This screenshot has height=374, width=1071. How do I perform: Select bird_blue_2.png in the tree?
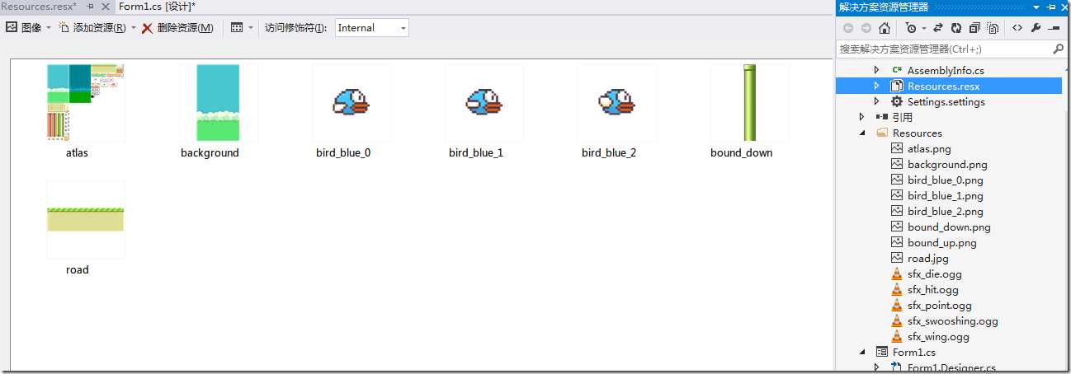pyautogui.click(x=945, y=212)
